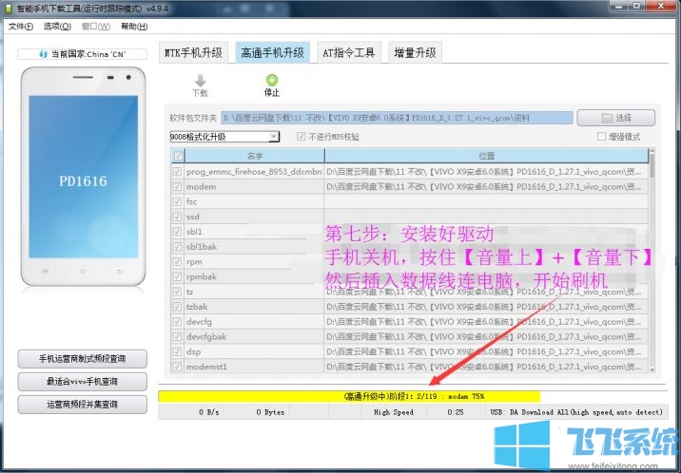The image size is (681, 473).
Task: Select the devcfg file name
Action: (x=199, y=322)
